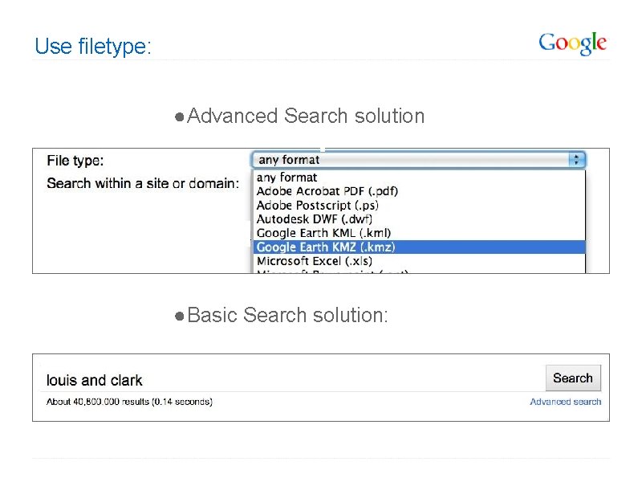Open the Advanced search link
This screenshot has width=642, height=482.
click(x=565, y=402)
